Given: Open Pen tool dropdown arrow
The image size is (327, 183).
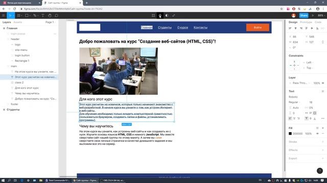Looking at the screenshot, I should 38,16.
